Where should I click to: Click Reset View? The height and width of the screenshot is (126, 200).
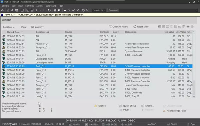click(141, 27)
